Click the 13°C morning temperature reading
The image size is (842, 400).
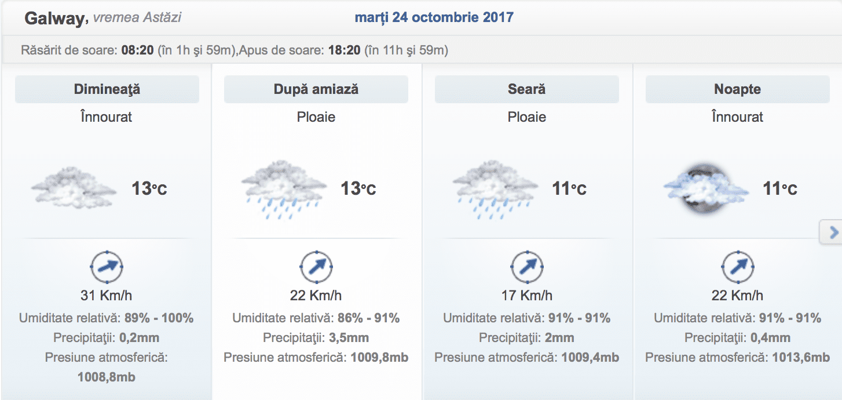click(149, 188)
